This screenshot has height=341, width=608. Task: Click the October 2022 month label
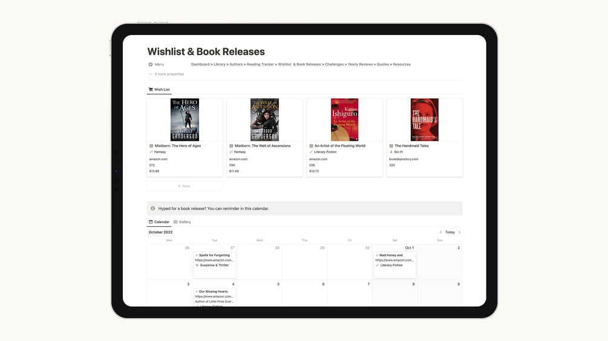coord(160,232)
